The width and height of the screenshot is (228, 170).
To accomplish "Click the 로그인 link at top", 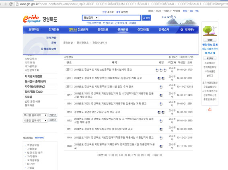I will point(159,11).
